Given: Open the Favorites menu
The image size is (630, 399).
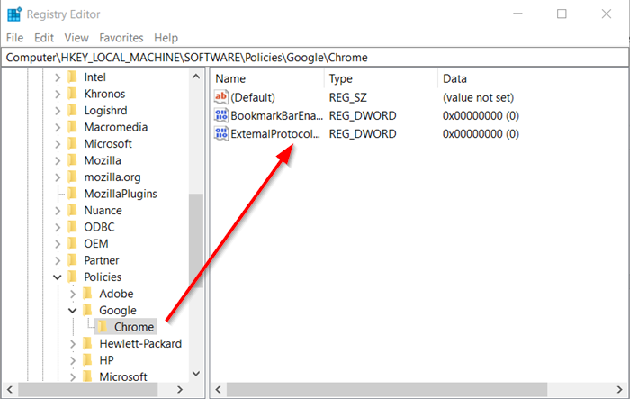Looking at the screenshot, I should click(121, 38).
